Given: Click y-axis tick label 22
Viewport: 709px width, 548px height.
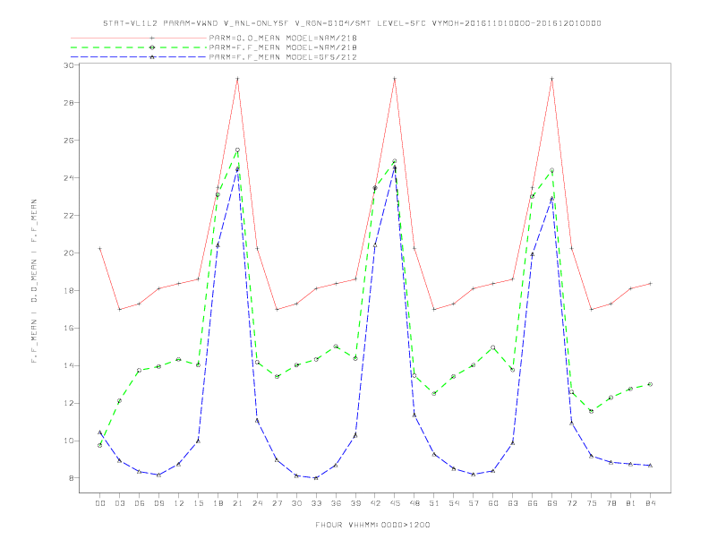Looking at the screenshot, I should tap(69, 215).
